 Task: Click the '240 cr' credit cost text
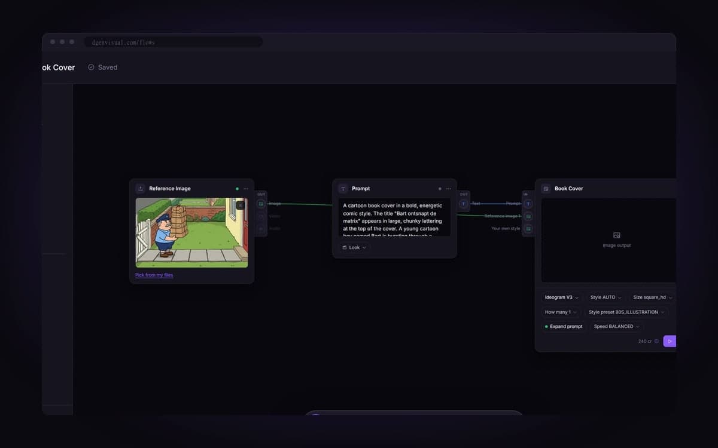coord(645,342)
